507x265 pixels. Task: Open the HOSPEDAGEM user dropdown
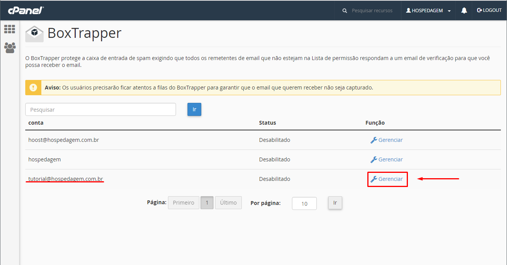tap(428, 10)
